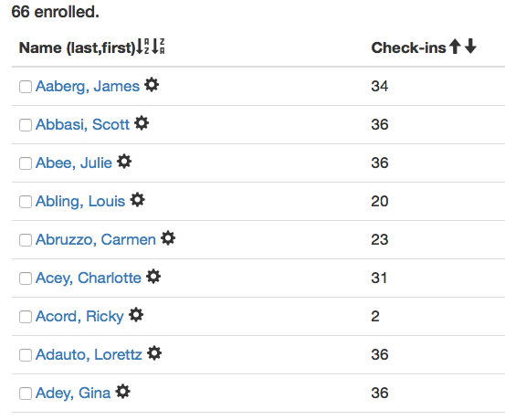Sort check-ins ascending with up arrow
The height and width of the screenshot is (420, 505).
(455, 46)
